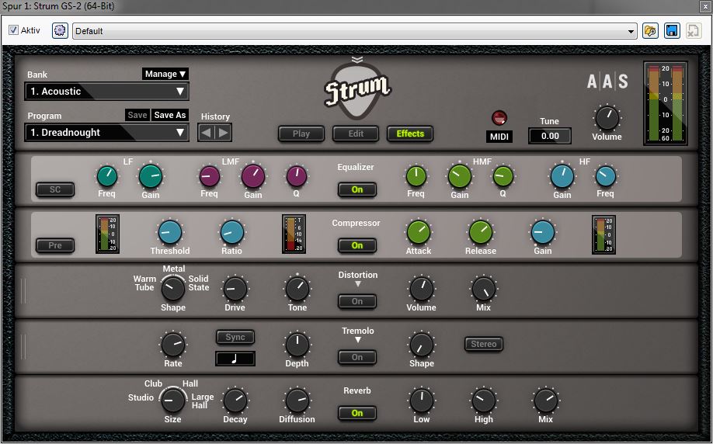Screen dimensions: 713x444
Task: Click the LF Freq knob
Action: pos(107,176)
